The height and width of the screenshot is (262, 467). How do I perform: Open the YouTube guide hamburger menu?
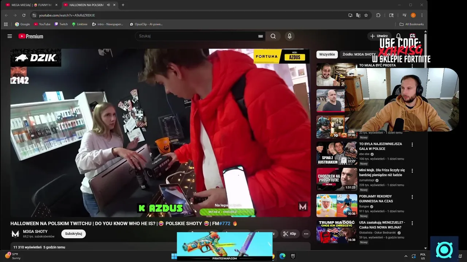pyautogui.click(x=10, y=36)
